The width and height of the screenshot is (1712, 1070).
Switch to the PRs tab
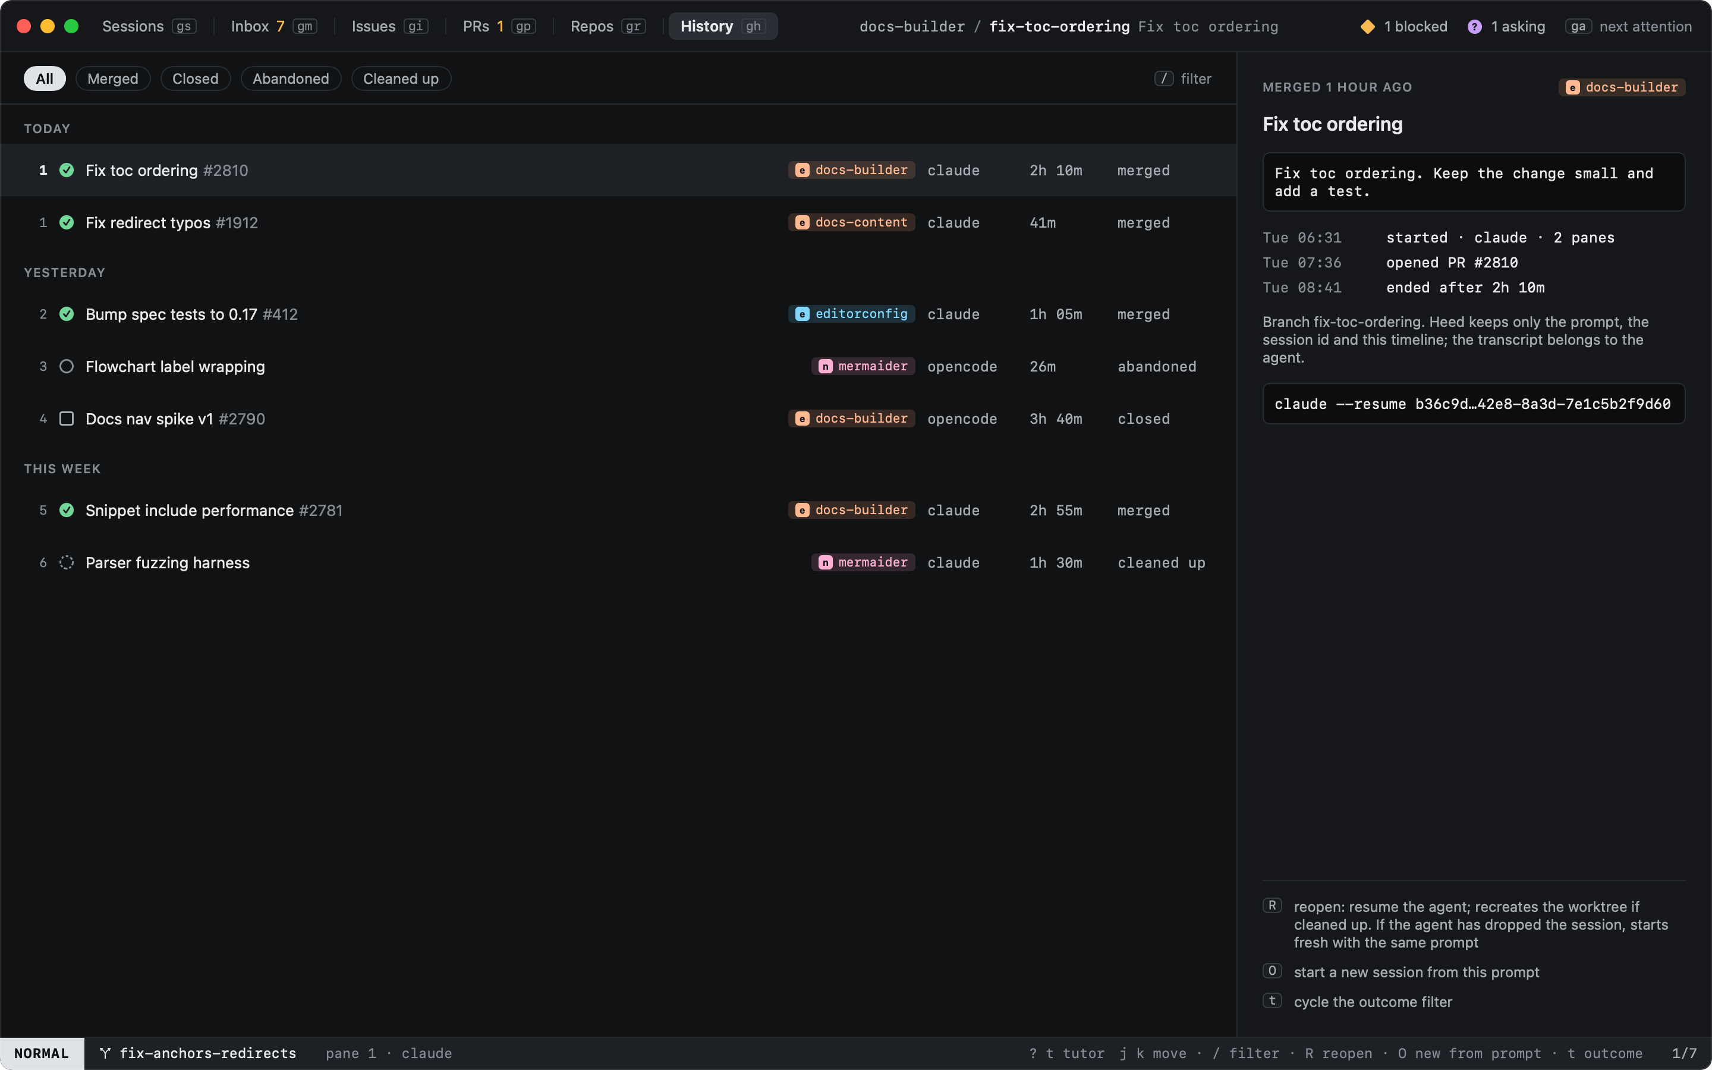(499, 26)
